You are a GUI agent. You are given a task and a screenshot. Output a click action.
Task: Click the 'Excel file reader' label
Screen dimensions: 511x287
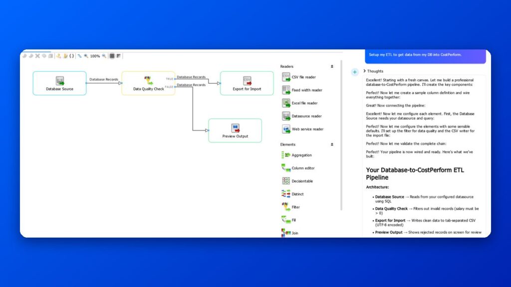point(305,103)
